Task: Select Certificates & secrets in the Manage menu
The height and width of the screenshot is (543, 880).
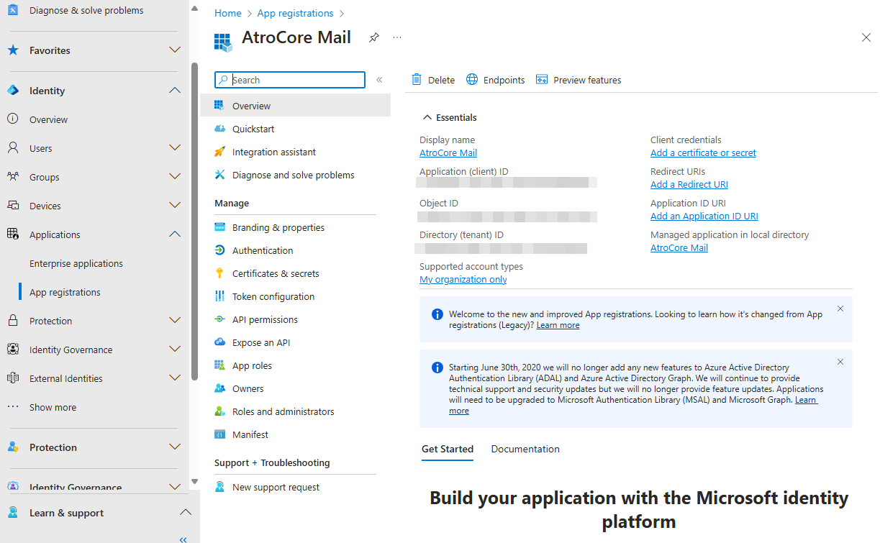Action: (276, 273)
